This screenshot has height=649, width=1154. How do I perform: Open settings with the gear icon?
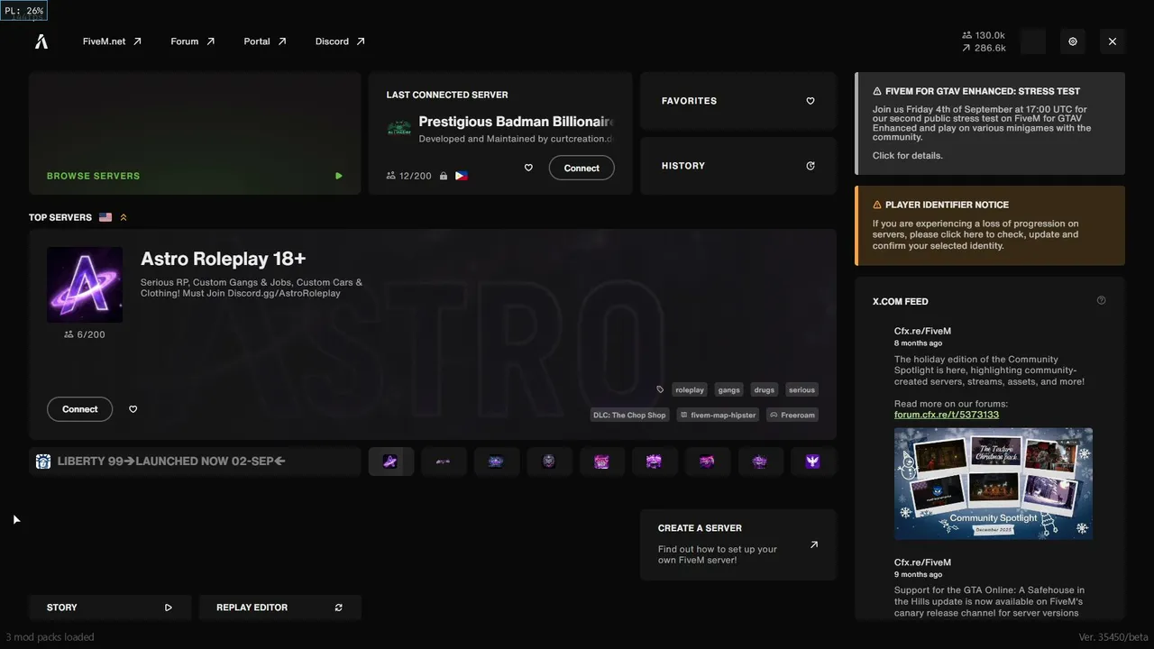[x=1073, y=41]
